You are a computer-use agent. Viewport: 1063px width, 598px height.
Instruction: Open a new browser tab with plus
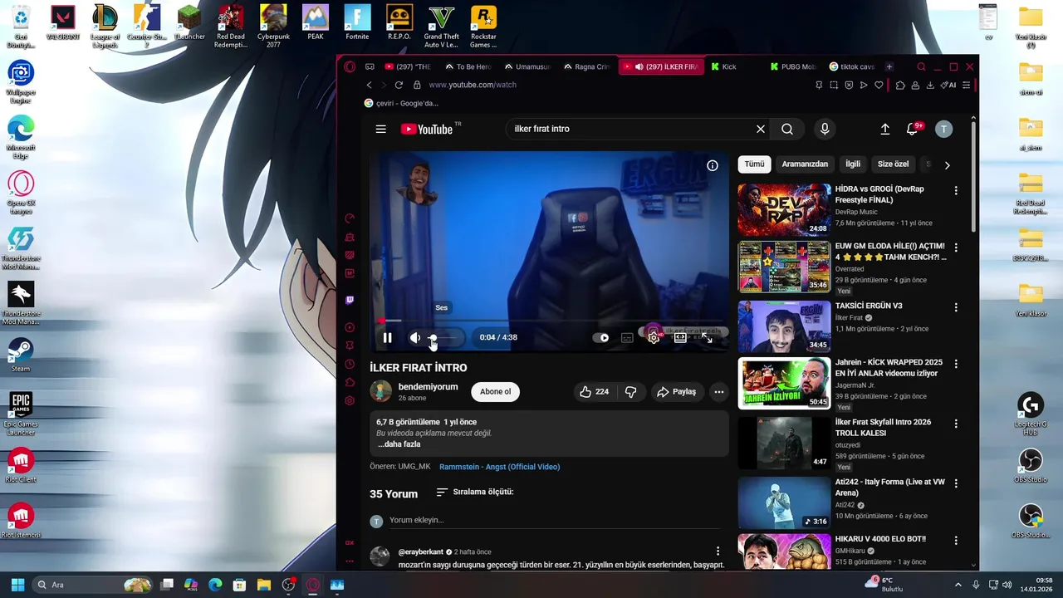(889, 66)
